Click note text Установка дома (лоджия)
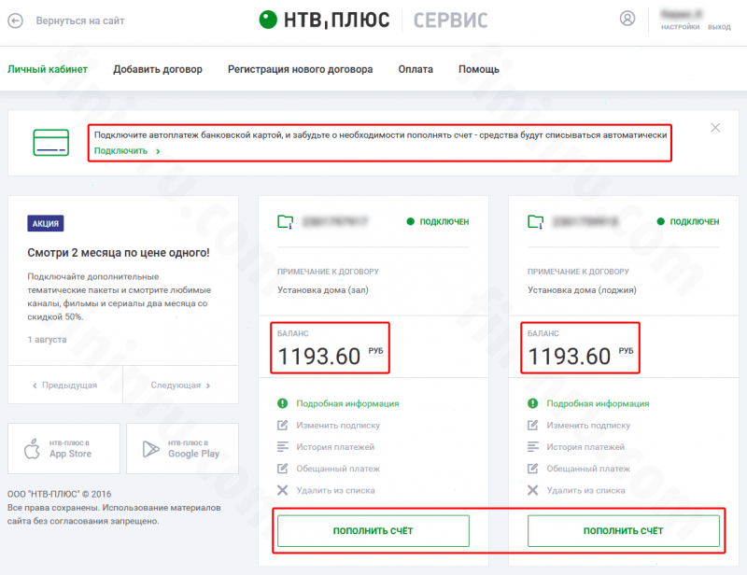The height and width of the screenshot is (575, 747). pos(582,290)
